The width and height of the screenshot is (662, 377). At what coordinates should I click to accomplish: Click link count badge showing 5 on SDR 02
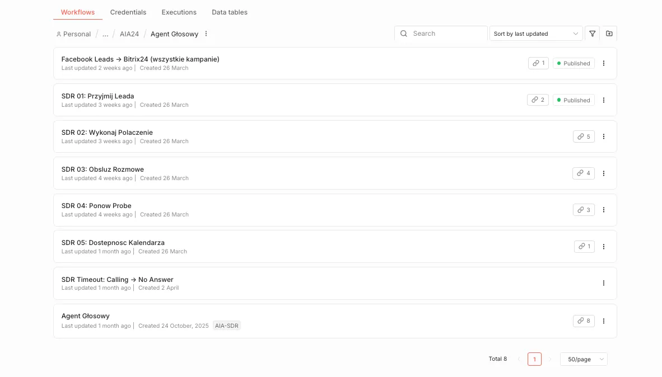(x=584, y=136)
